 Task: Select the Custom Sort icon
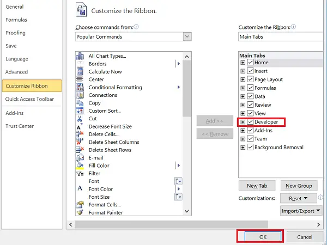tap(80, 111)
